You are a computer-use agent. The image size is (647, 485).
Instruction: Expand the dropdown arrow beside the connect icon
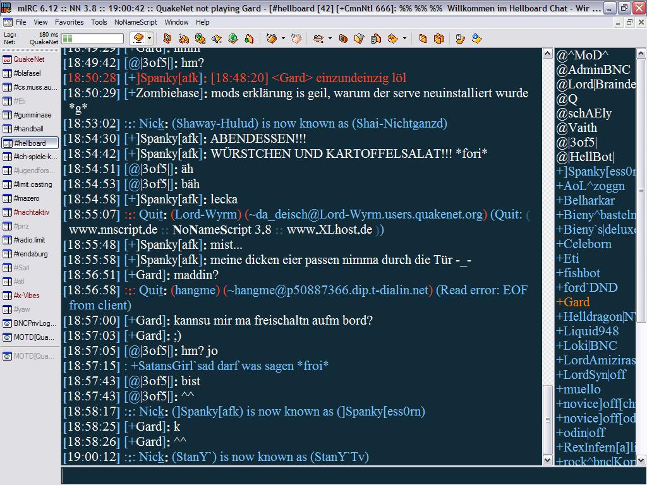point(151,39)
